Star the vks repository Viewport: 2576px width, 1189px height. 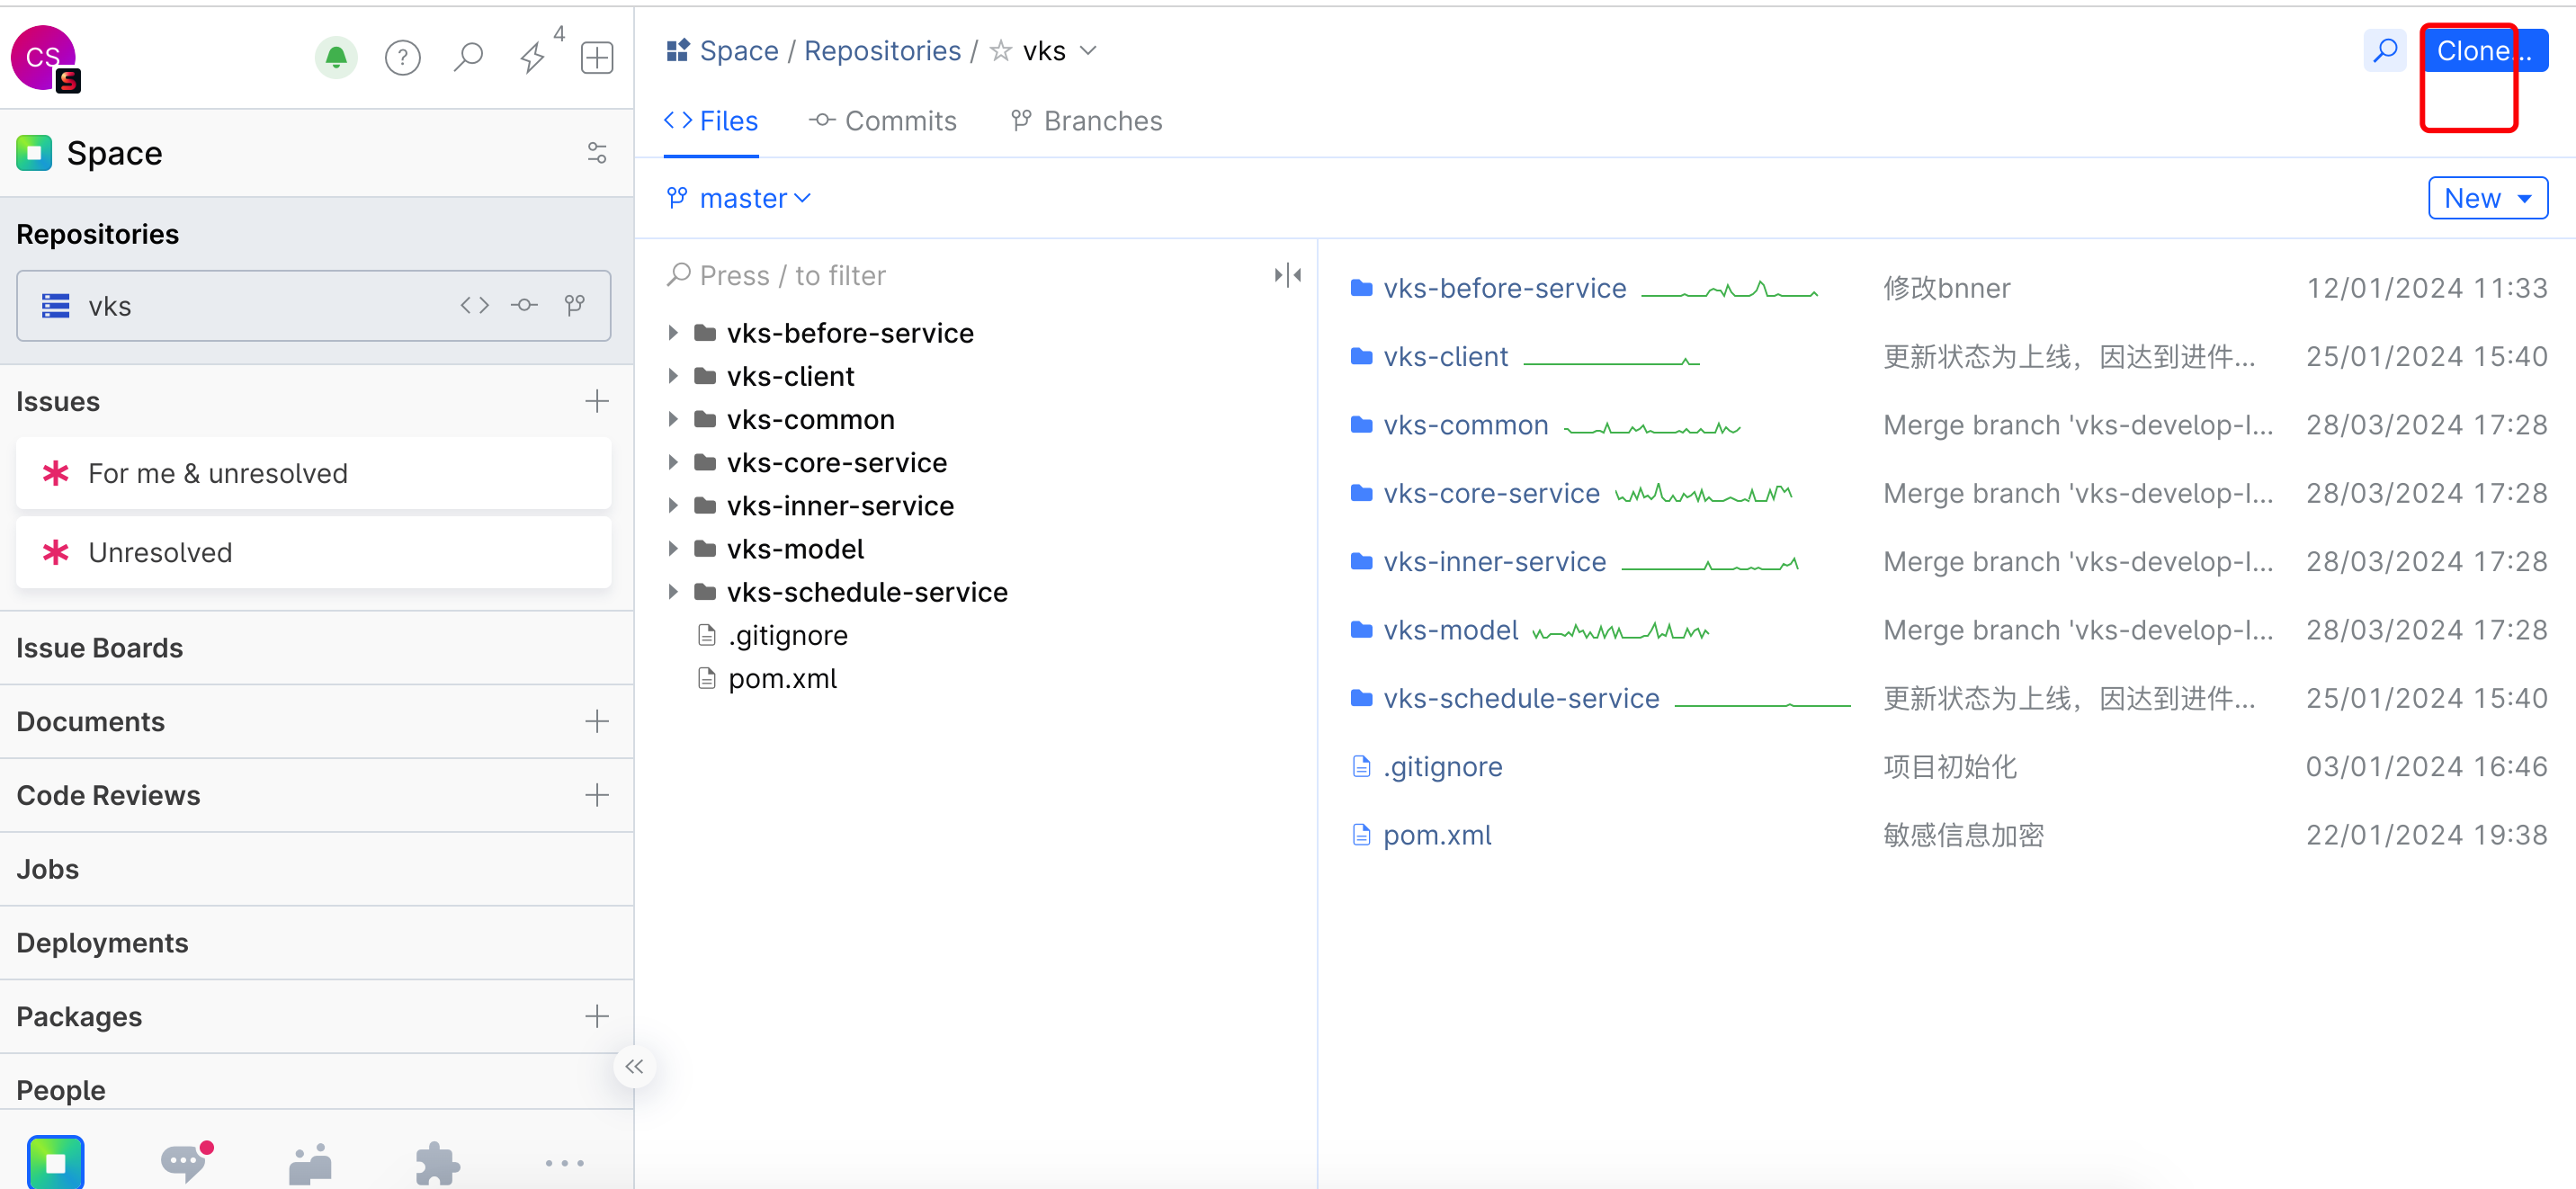point(1000,51)
